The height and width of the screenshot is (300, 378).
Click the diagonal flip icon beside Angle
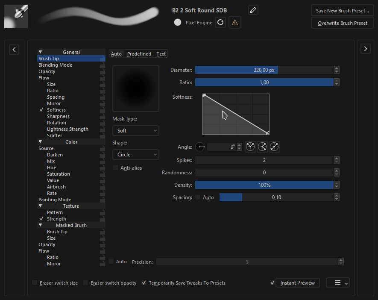[274, 147]
